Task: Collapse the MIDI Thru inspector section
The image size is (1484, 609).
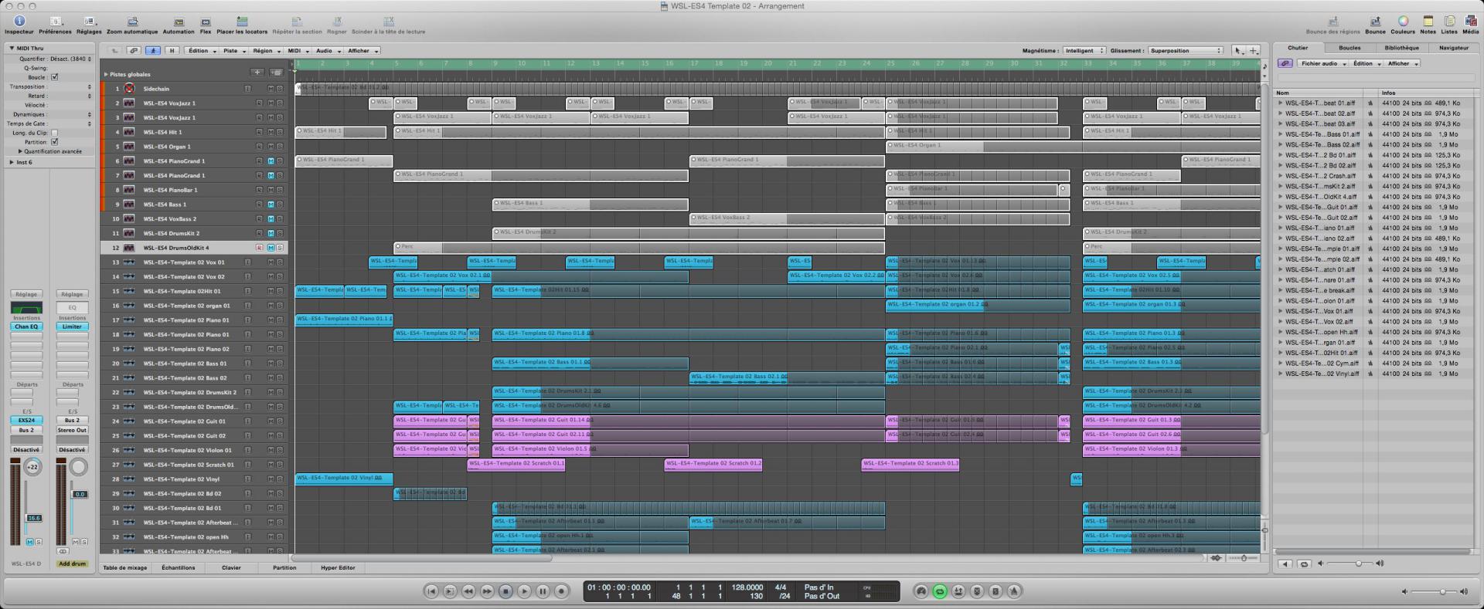Action: coord(12,49)
